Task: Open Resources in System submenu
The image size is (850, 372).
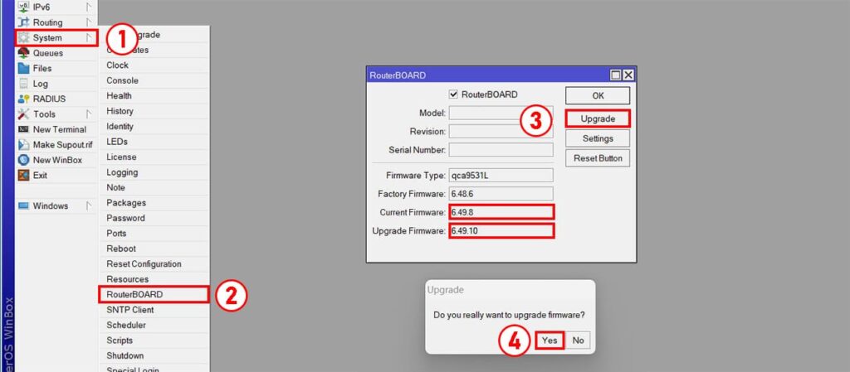Action: 154,279
